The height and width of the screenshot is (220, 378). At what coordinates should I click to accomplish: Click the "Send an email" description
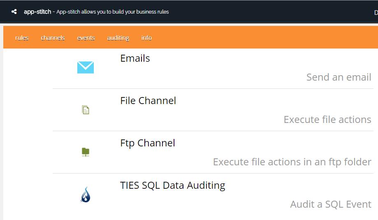click(x=339, y=77)
